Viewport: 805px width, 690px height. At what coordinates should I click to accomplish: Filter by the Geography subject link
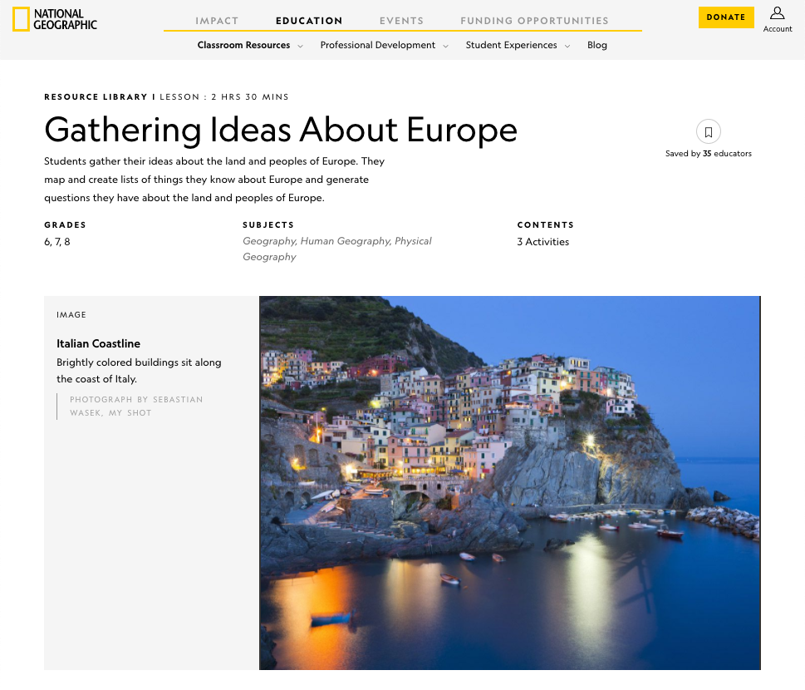[x=268, y=241]
